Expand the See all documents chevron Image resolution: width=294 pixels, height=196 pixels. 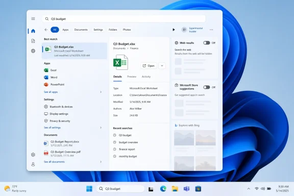click(101, 162)
